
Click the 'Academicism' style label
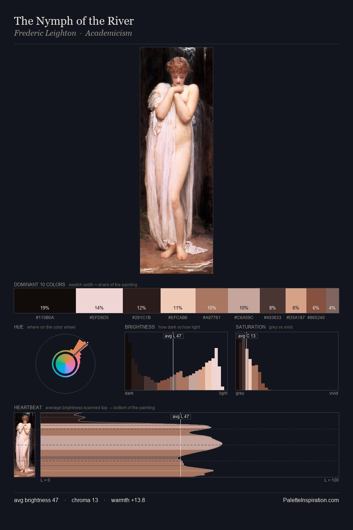[x=108, y=33]
